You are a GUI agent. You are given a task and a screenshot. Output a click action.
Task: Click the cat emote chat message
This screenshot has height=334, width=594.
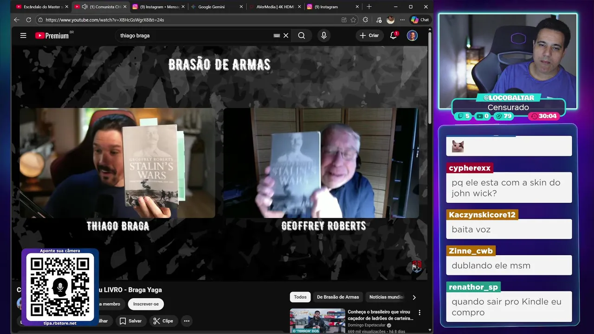coord(509,146)
